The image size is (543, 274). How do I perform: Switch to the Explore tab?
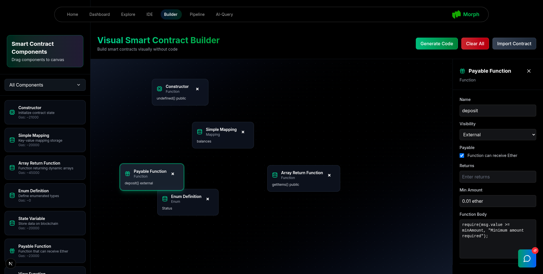tap(128, 14)
